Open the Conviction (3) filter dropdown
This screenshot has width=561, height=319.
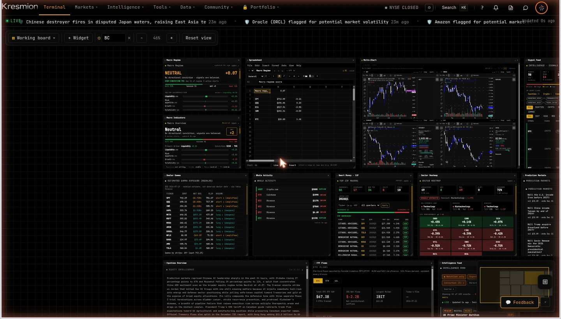point(454,283)
